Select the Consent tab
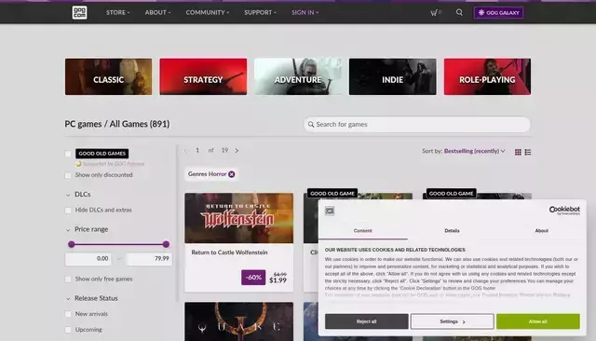The height and width of the screenshot is (341, 596). (x=363, y=231)
